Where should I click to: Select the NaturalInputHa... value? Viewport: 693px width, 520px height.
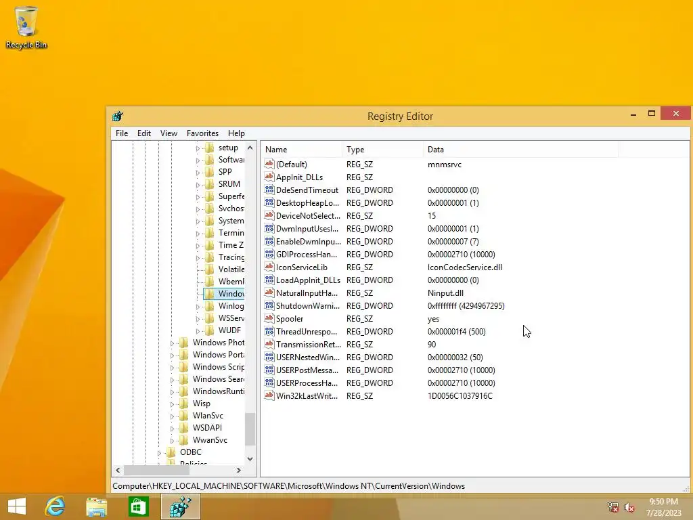point(307,292)
